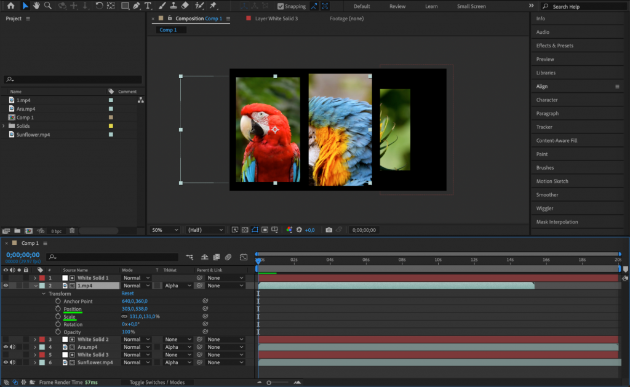Screen dimensions: 630x387
Task: Select the Hand tool
Action: (36, 6)
